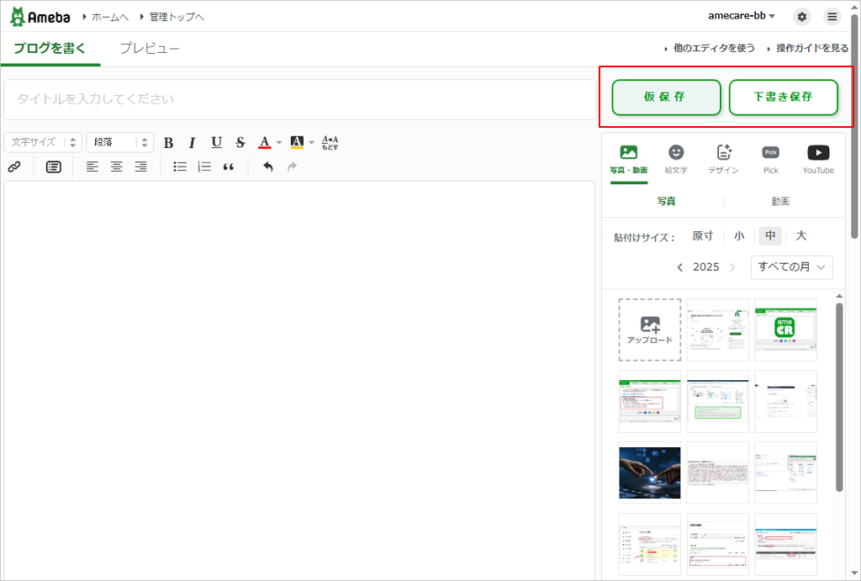The image size is (861, 581).
Task: Center align the text
Action: point(117,166)
